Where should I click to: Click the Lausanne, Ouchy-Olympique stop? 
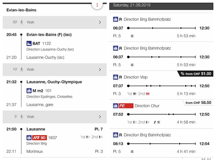pos(54,82)
